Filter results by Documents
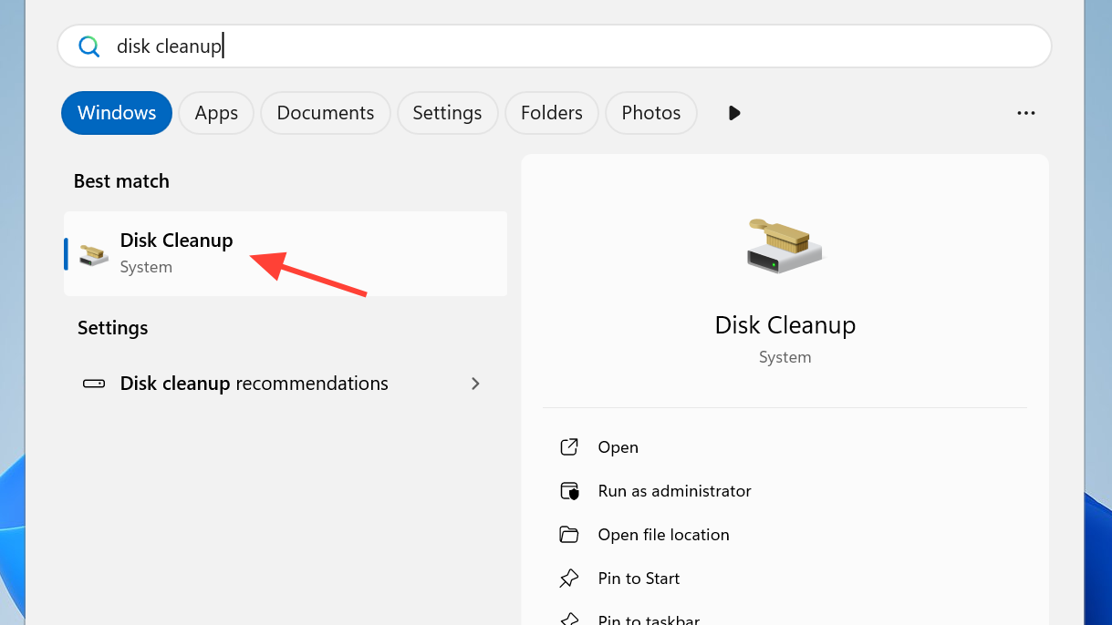1112x625 pixels. (325, 113)
